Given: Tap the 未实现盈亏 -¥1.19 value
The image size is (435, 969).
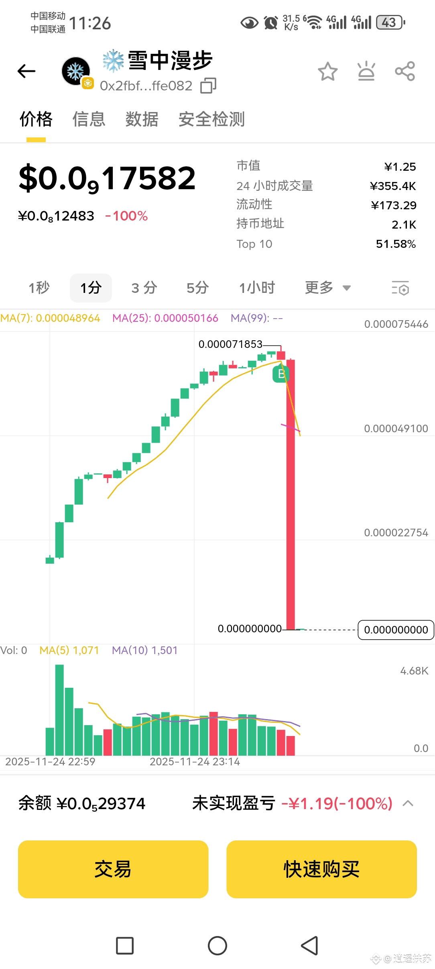Looking at the screenshot, I should point(337,803).
